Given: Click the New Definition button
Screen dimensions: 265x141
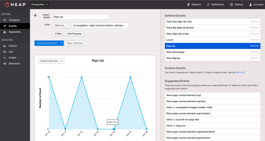Looking at the screenshot, I should coord(75,43).
